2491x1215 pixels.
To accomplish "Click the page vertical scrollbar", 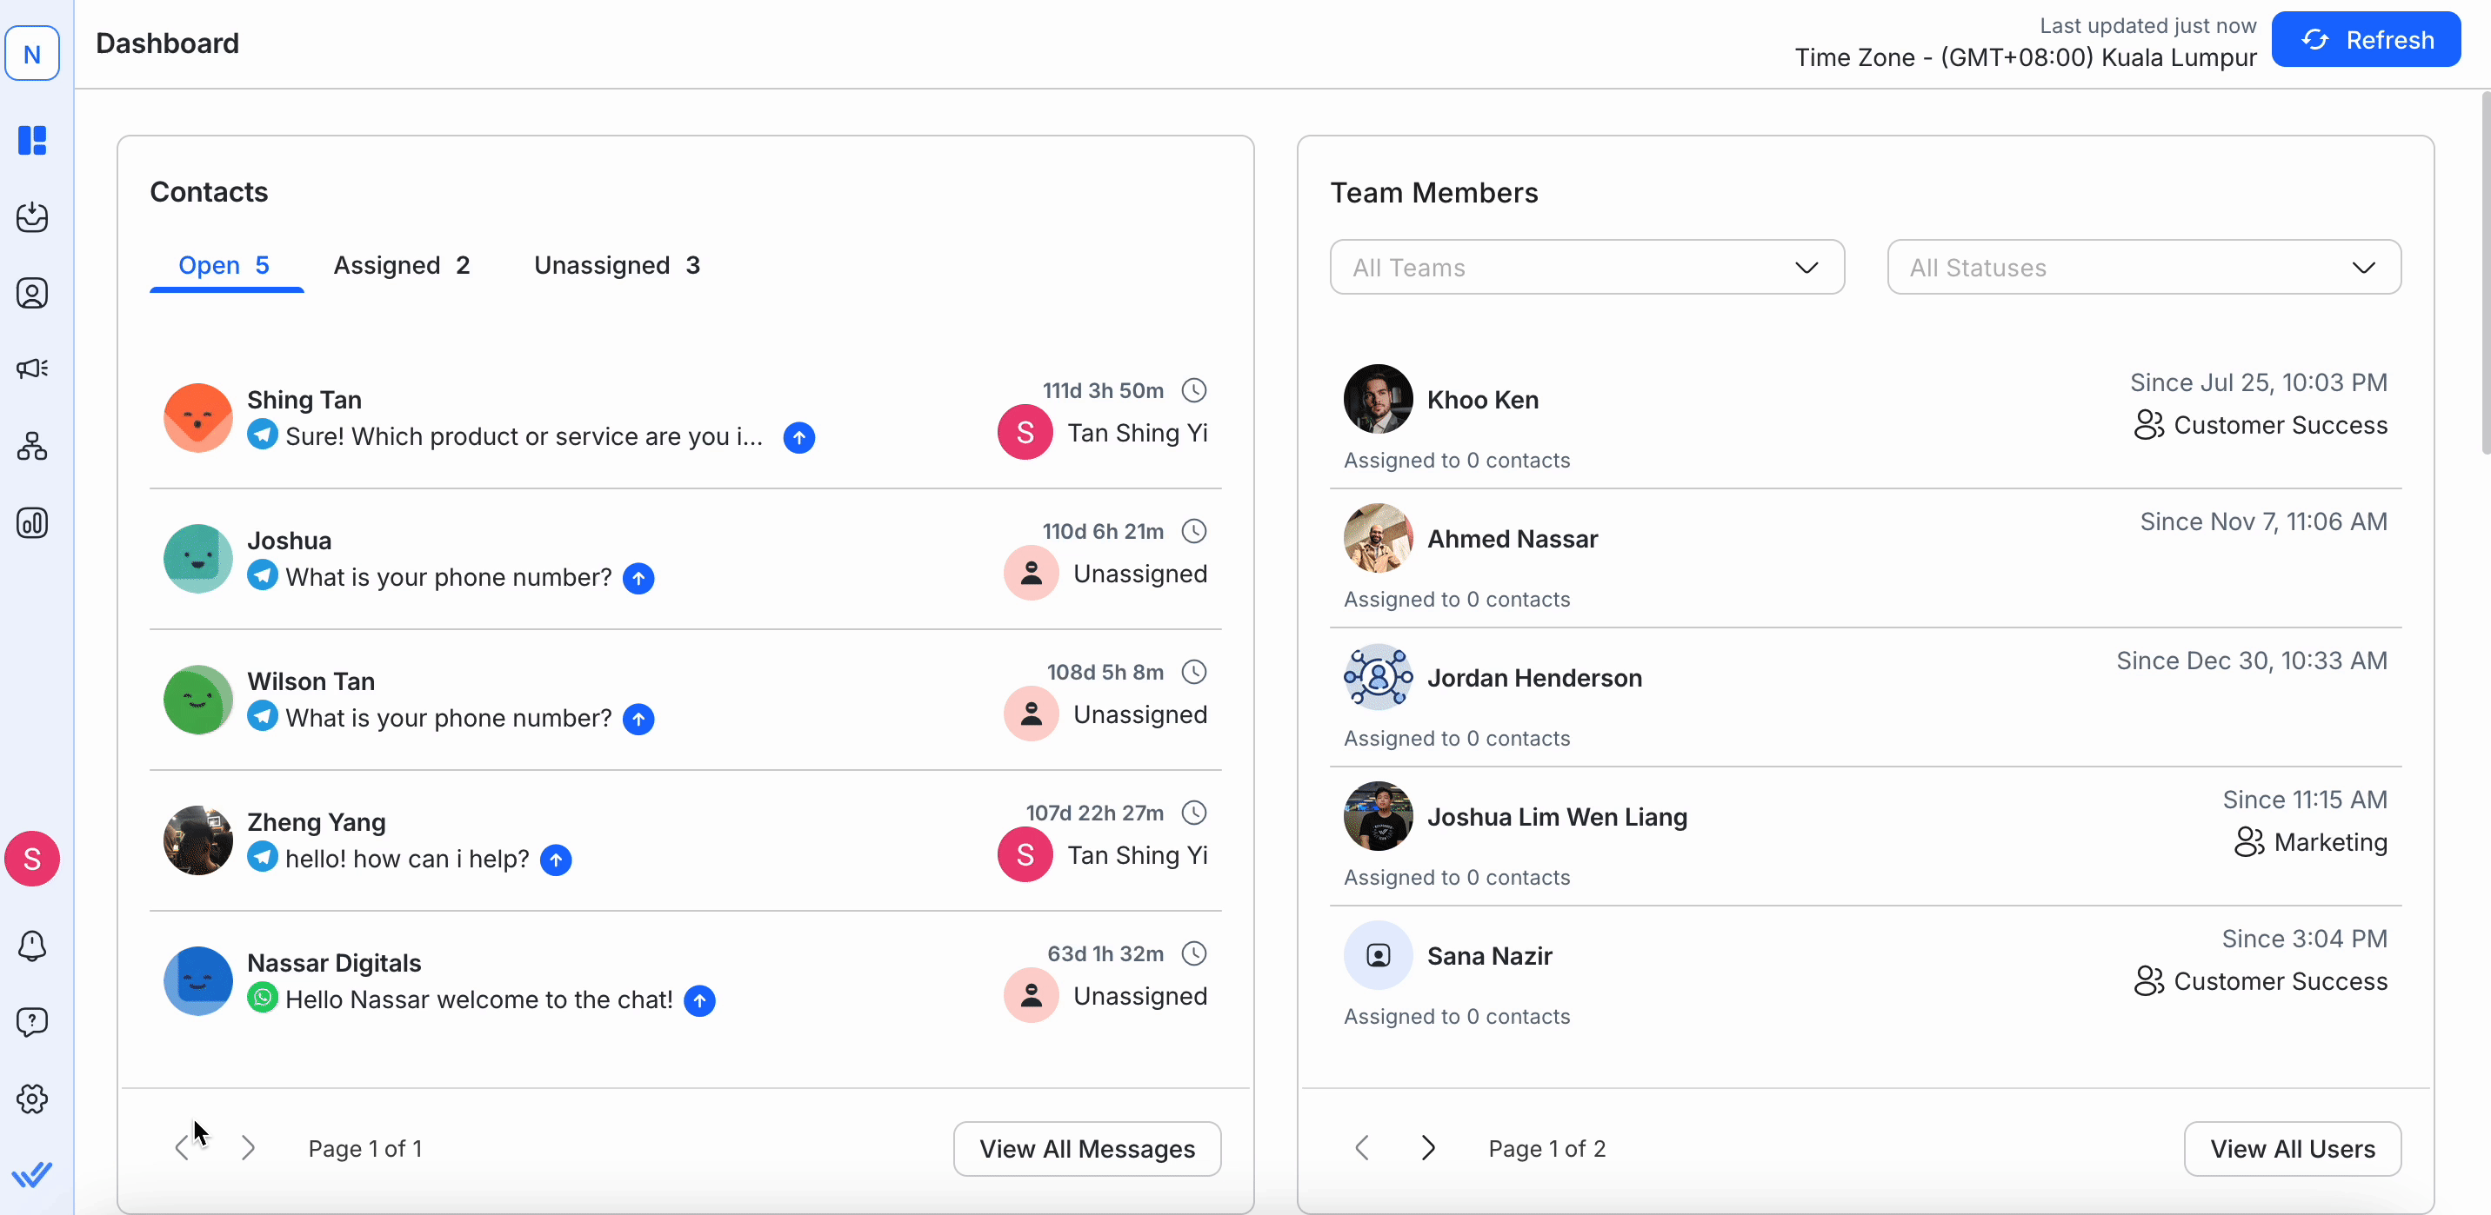I will (2484, 274).
